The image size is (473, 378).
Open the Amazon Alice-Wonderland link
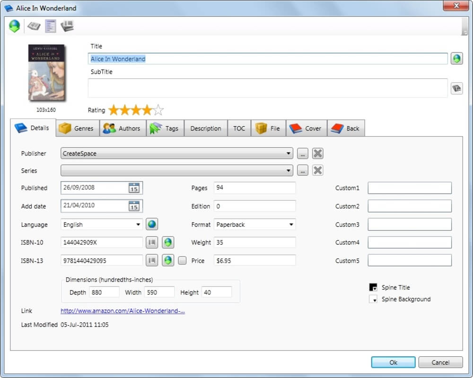pos(123,311)
